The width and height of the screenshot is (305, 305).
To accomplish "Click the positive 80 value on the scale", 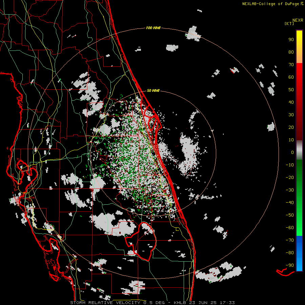I will [x=291, y=52].
